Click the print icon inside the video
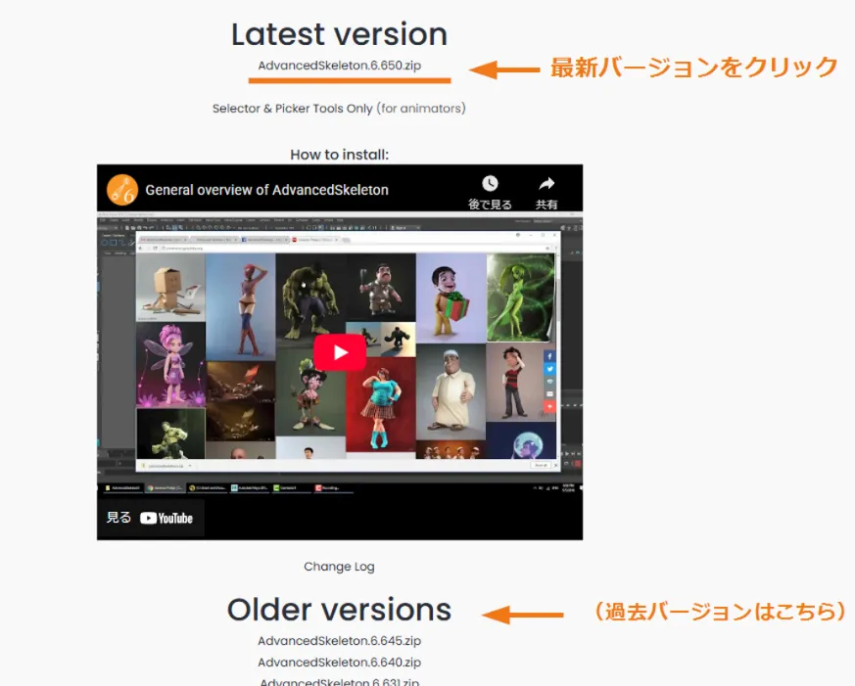 pyautogui.click(x=549, y=382)
